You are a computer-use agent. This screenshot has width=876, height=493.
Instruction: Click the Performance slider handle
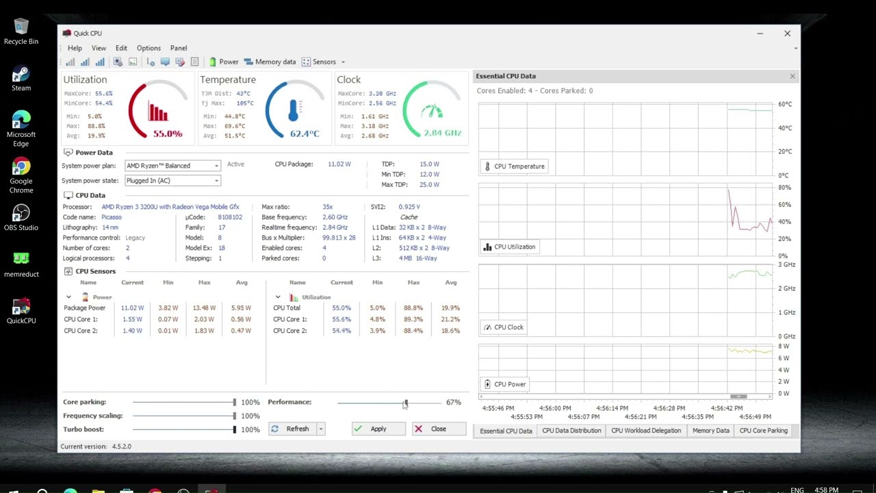406,403
